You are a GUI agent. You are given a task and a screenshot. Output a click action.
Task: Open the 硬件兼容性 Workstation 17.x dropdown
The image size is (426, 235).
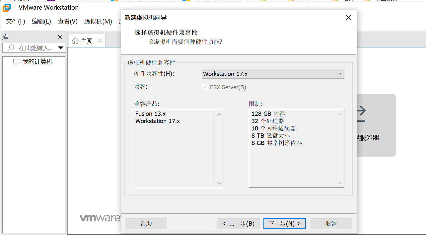273,74
